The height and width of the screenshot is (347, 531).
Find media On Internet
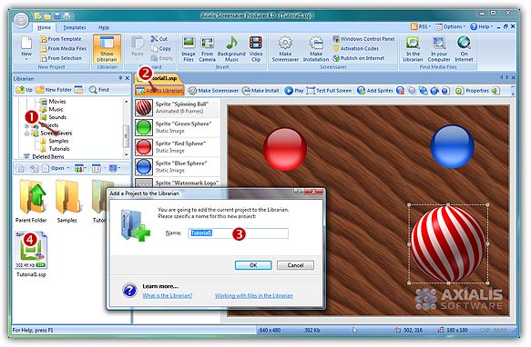click(x=464, y=49)
